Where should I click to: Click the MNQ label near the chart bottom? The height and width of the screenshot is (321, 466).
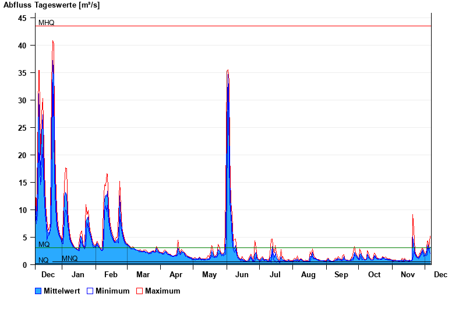click(69, 259)
